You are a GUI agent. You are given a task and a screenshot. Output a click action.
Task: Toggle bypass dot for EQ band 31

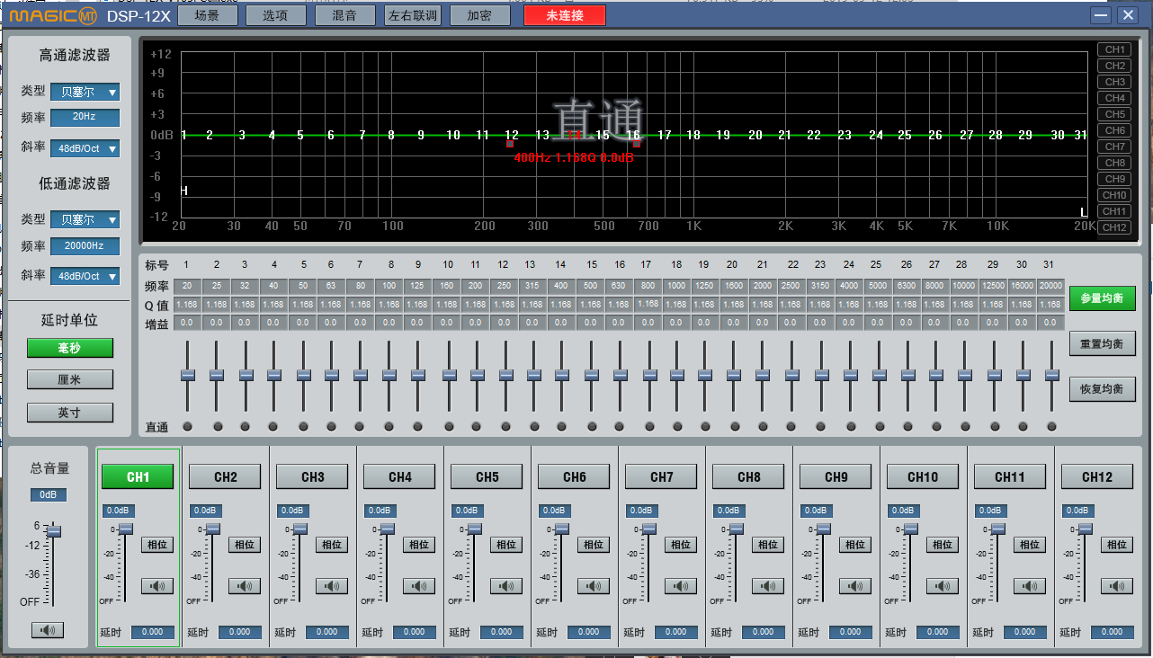[1051, 426]
